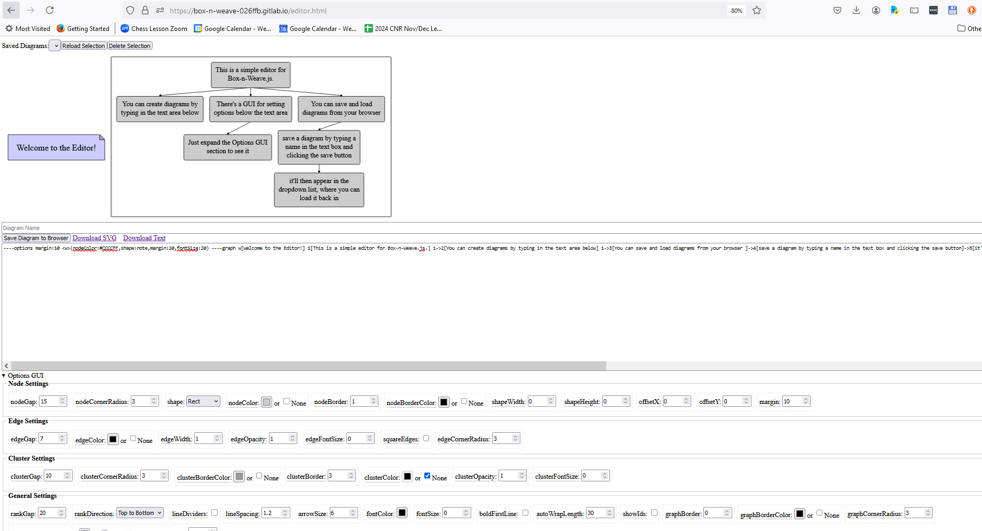Click the Delete Selection button

coord(130,46)
